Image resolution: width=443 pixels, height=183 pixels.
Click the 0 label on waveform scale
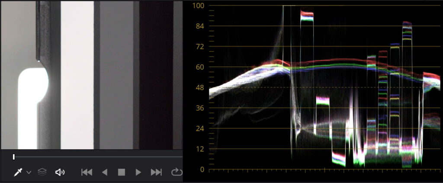pyautogui.click(x=202, y=170)
